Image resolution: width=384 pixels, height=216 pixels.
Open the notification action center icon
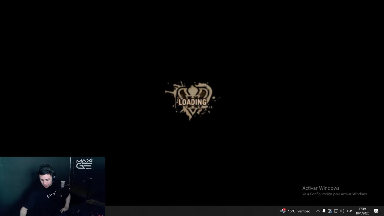coord(376,211)
